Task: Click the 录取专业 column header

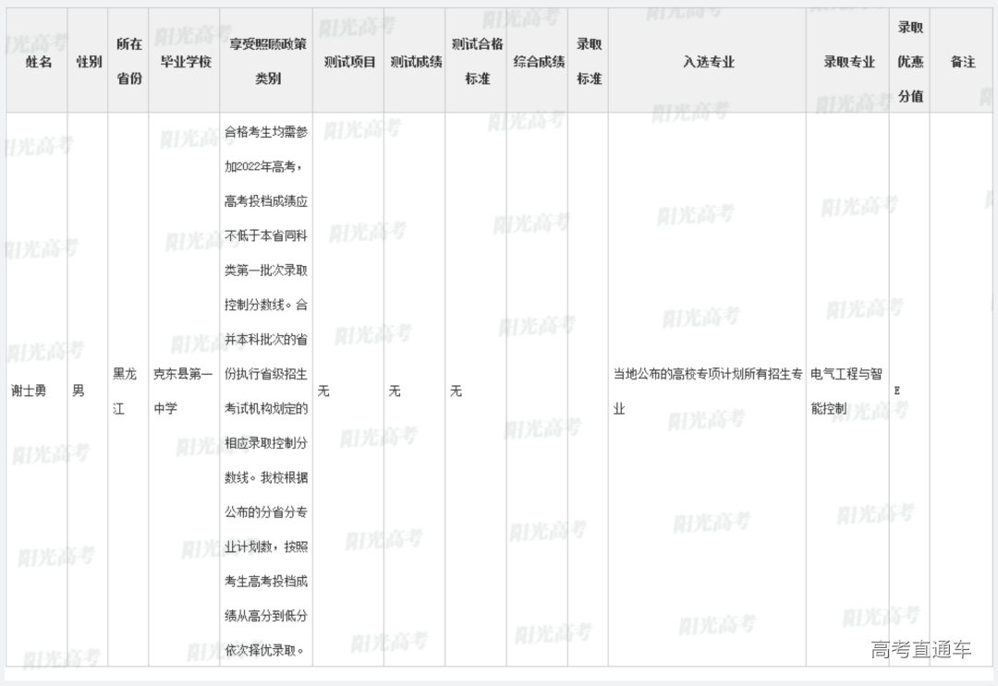Action: point(848,62)
